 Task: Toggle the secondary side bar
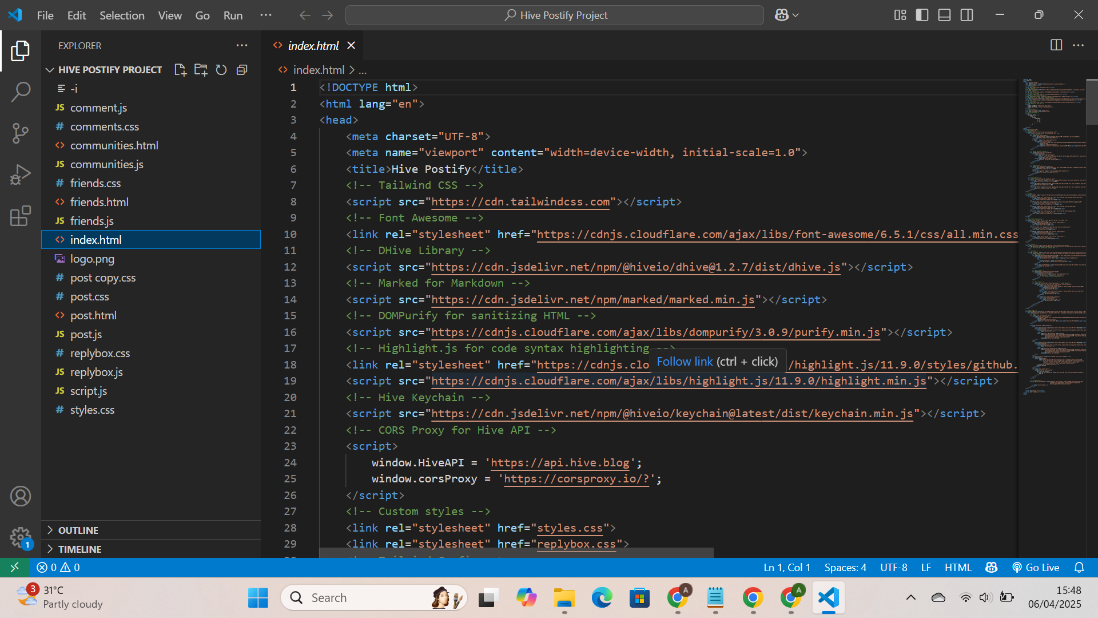click(x=967, y=15)
